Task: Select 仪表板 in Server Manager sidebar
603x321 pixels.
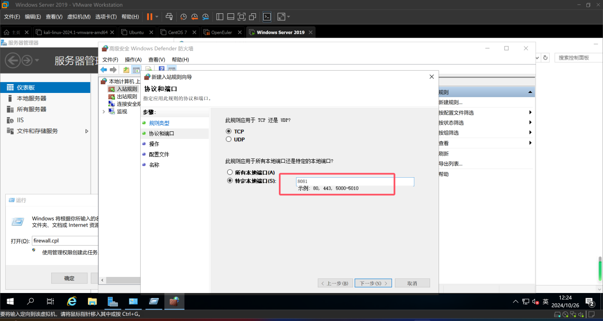Action: click(x=45, y=88)
